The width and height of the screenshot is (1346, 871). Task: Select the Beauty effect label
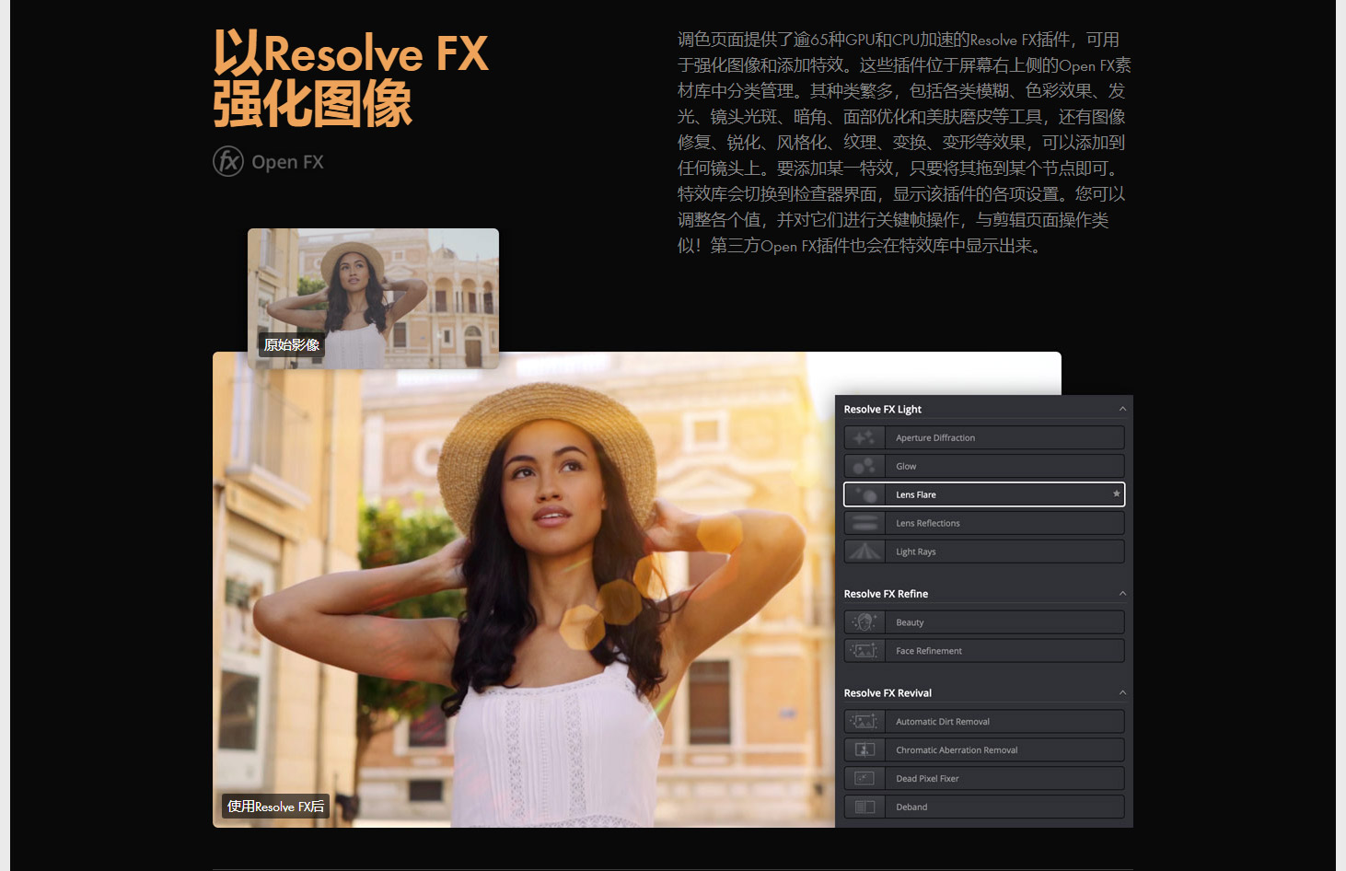(x=910, y=623)
